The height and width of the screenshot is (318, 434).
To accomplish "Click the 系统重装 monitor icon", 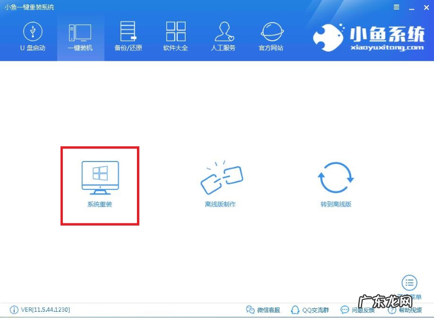I will point(100,178).
